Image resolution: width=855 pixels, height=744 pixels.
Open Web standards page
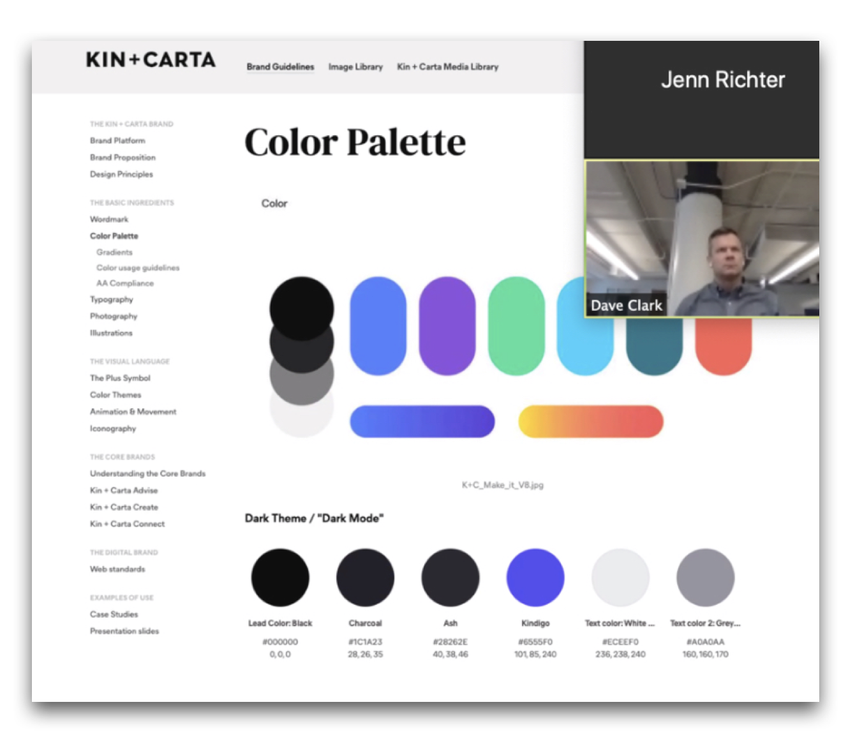click(117, 569)
